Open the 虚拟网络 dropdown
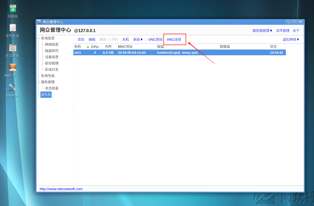 (x=291, y=39)
